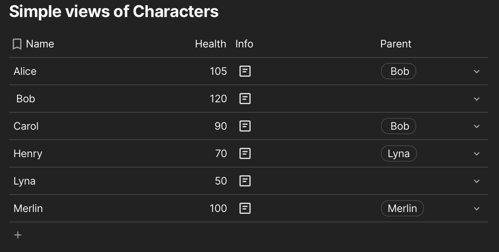Open the Info note icon for Alice
The image size is (499, 252).
245,71
